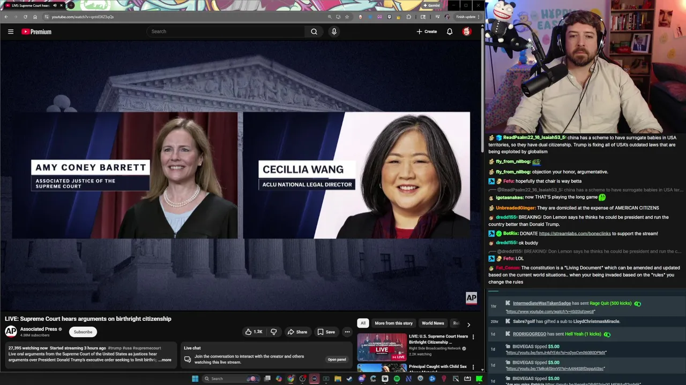686x385 pixels.
Task: Share the live stream video
Action: [x=297, y=332]
